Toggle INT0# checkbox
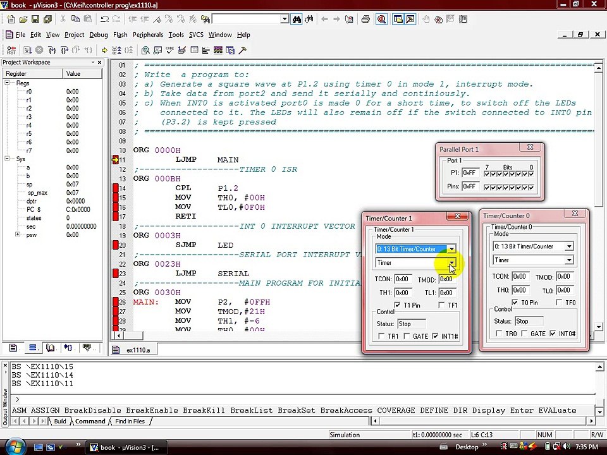 pyautogui.click(x=553, y=334)
